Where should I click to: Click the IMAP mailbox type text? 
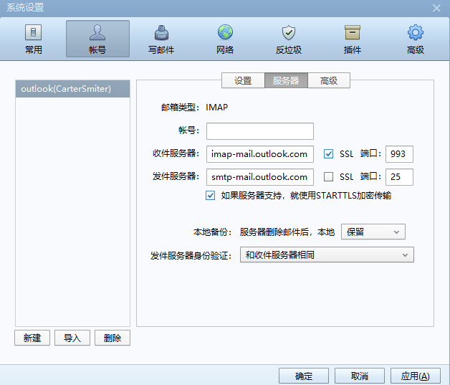tap(216, 108)
